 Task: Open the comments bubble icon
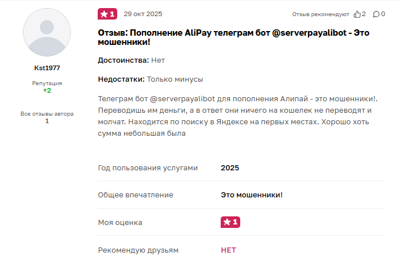(x=375, y=14)
